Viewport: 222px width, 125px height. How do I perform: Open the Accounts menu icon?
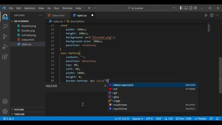[x=5, y=101]
